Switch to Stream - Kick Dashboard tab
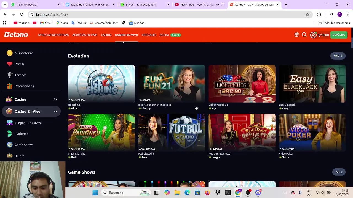Screen dimensions: 353x198 (x=145, y=5)
